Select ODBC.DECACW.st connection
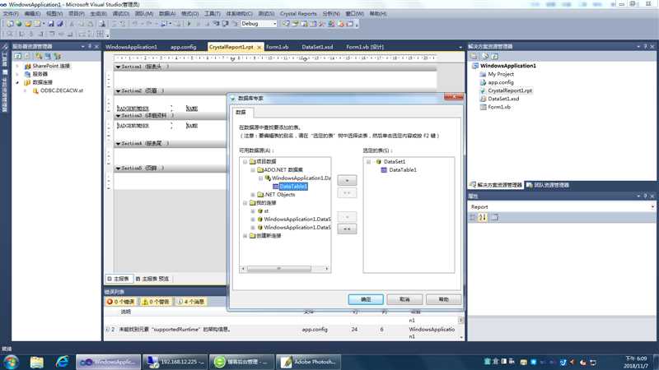659x370 pixels. click(61, 90)
